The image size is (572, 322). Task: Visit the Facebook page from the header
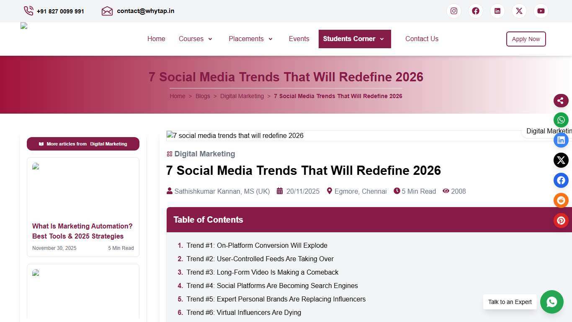[476, 11]
